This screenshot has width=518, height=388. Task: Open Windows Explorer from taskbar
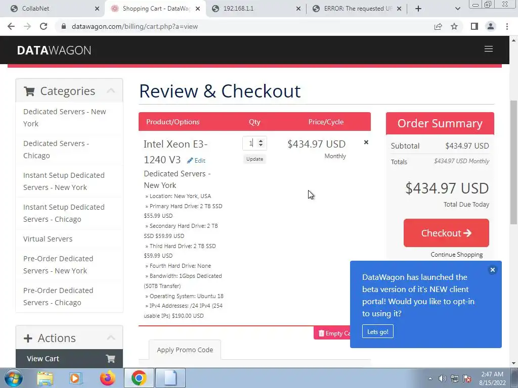click(45, 378)
